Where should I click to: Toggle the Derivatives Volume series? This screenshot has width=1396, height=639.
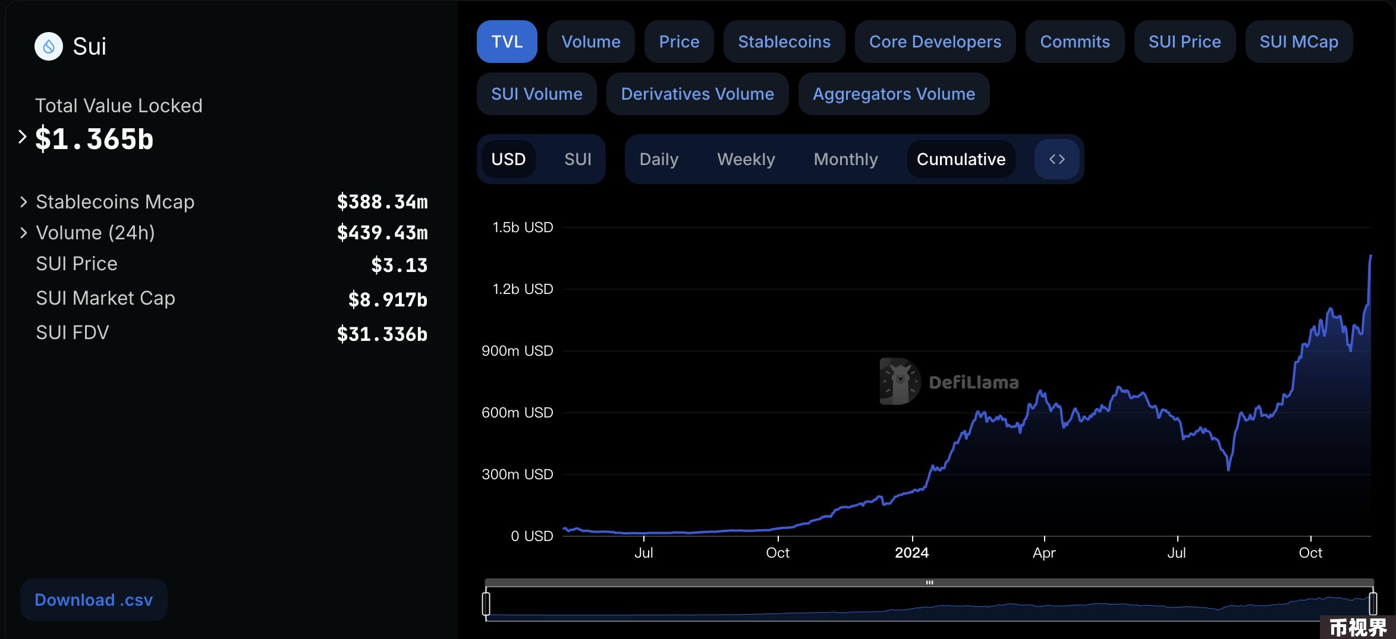tap(697, 94)
